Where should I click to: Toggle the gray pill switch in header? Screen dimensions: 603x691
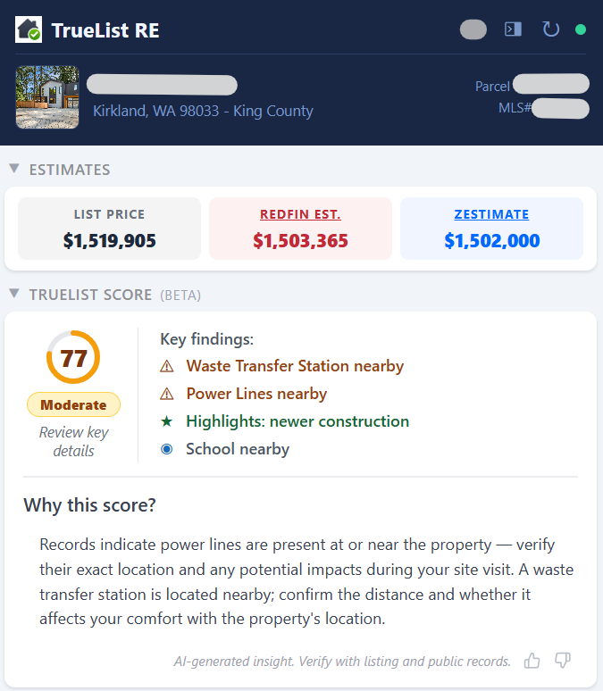473,29
